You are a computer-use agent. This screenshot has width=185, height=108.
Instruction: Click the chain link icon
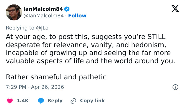tap(73, 101)
